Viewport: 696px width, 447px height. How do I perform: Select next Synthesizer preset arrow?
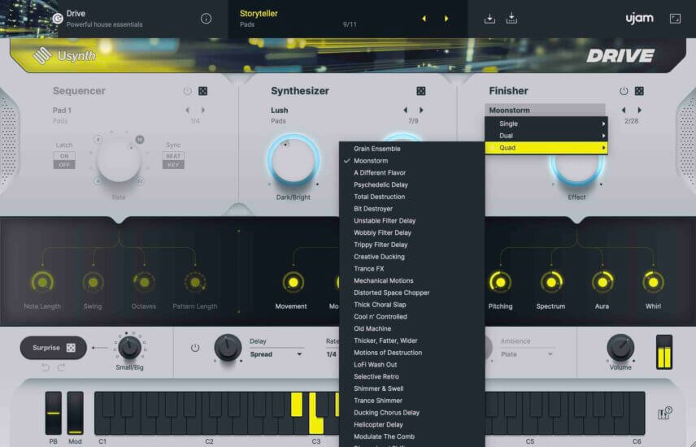421,110
